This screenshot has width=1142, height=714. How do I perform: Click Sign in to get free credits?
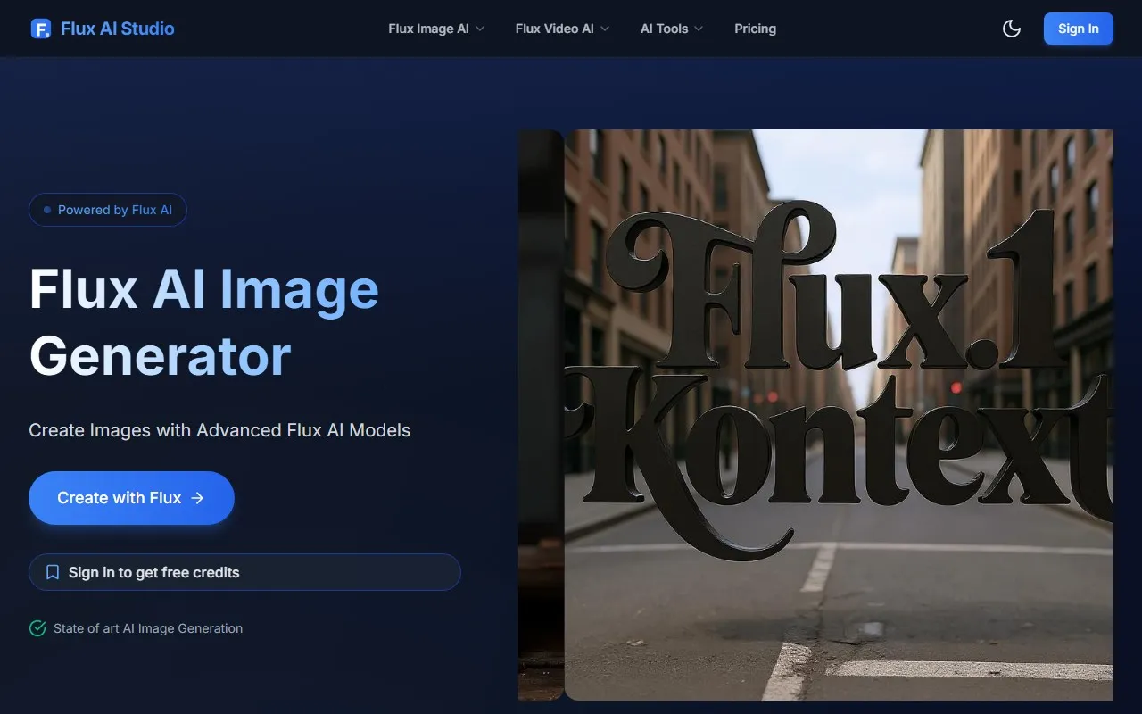[x=244, y=571]
